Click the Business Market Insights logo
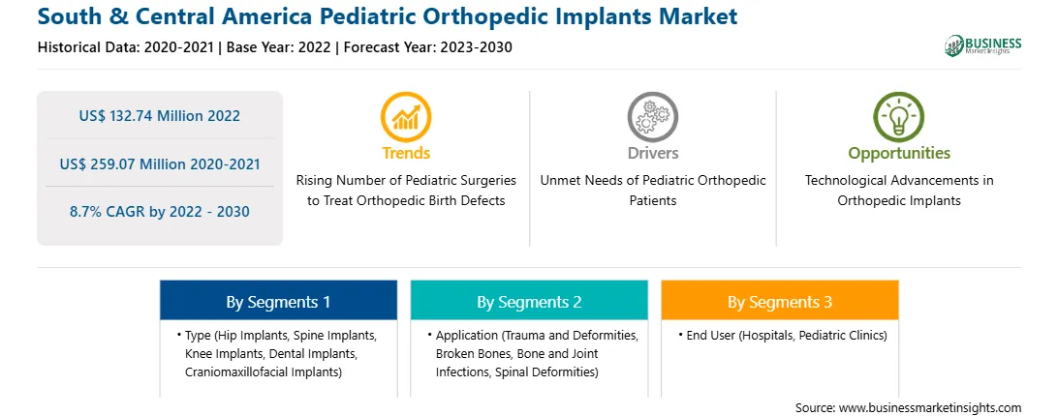Image resolution: width=1058 pixels, height=416 pixels. click(983, 45)
